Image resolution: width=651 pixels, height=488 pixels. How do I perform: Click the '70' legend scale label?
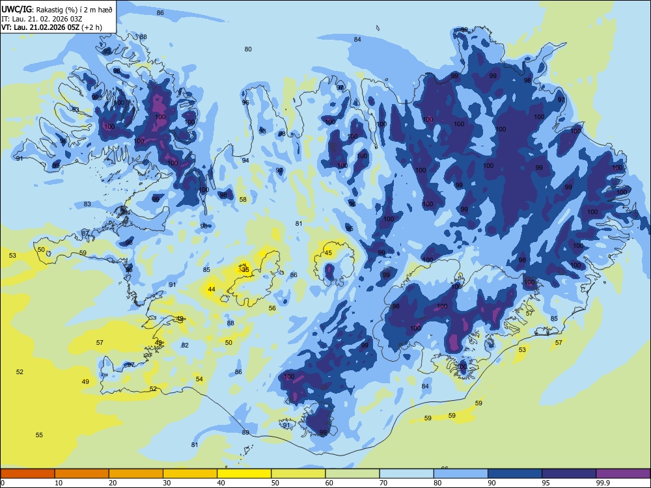pos(383,483)
